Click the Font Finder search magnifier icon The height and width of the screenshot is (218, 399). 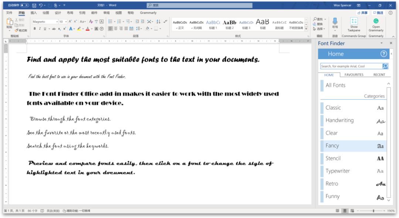(x=385, y=66)
